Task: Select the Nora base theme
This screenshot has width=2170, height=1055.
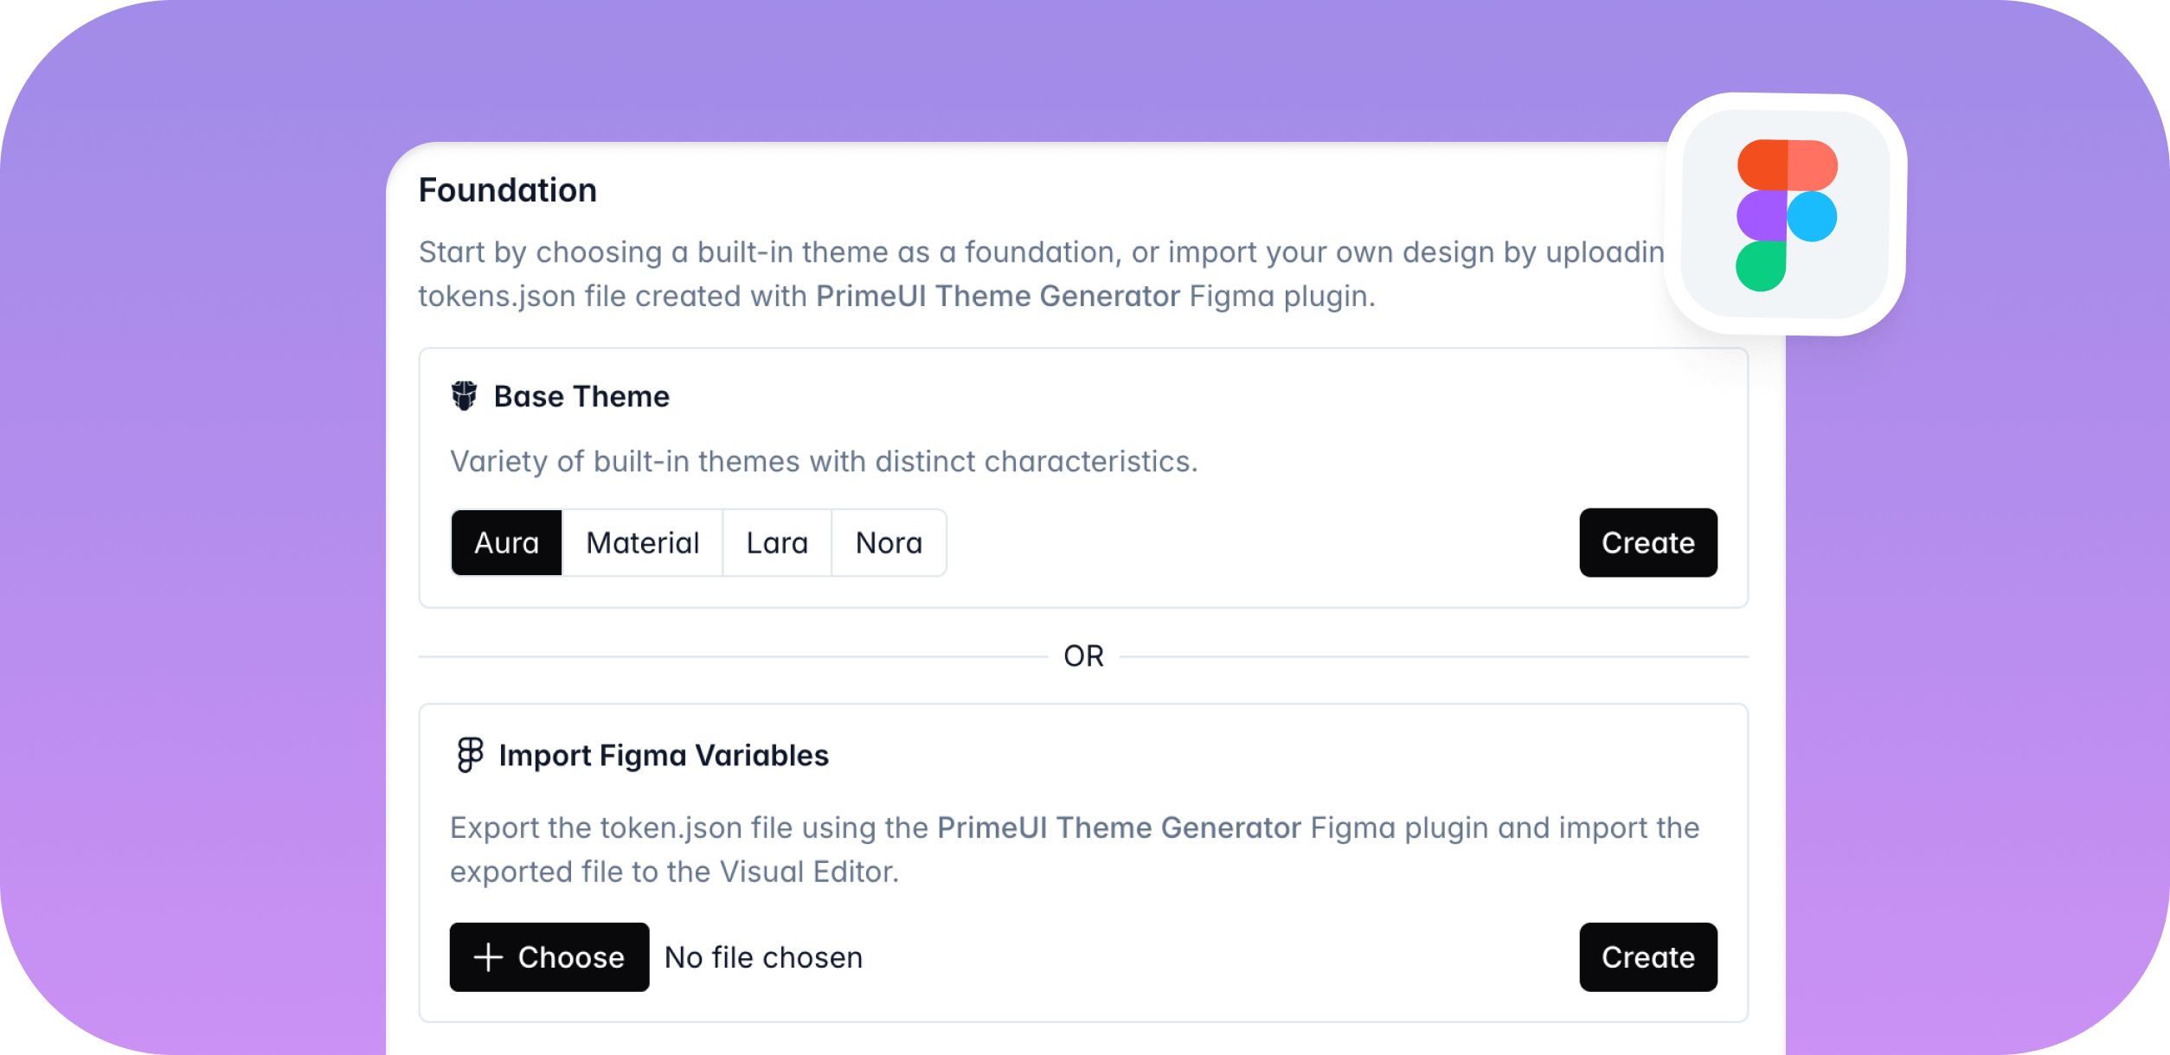Action: point(889,542)
